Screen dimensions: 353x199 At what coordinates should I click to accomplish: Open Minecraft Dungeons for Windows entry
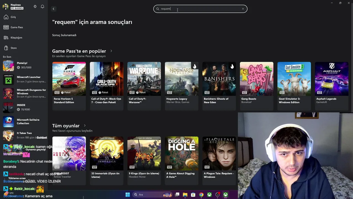tap(24, 93)
